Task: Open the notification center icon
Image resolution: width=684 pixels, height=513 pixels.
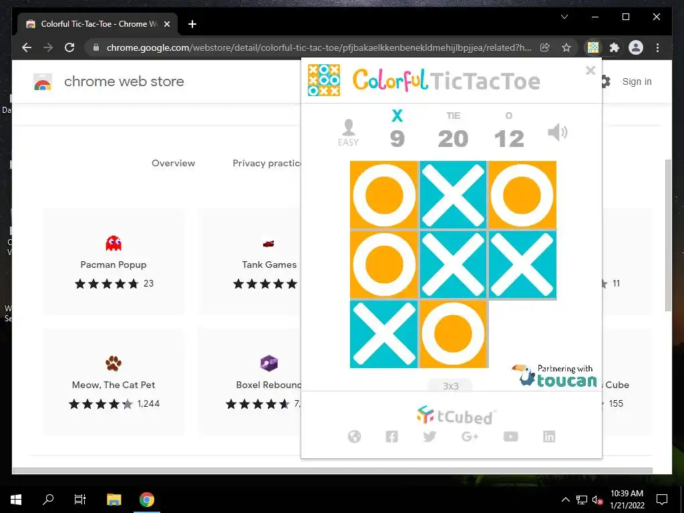Action: (662, 500)
